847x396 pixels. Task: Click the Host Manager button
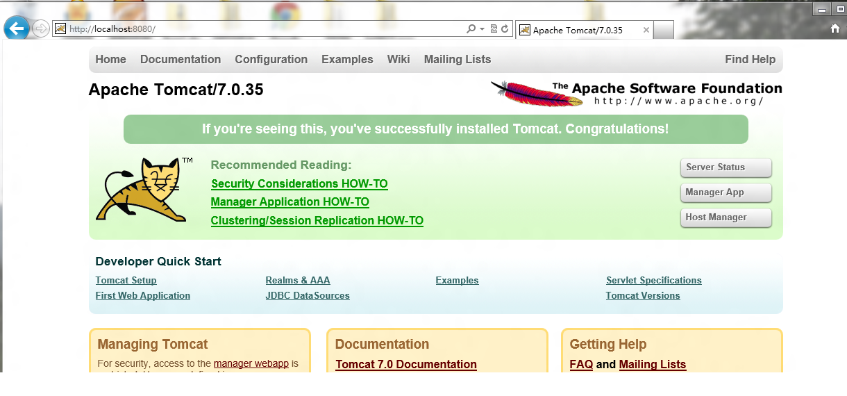click(726, 217)
